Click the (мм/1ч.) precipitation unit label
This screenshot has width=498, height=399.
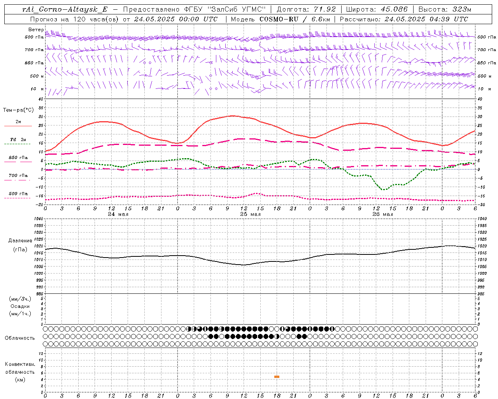click(x=20, y=314)
